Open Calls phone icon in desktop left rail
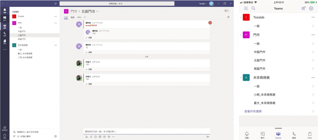This screenshot has height=140, width=318. coord(5,33)
